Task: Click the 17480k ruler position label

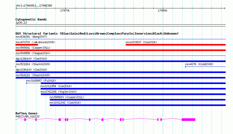Action: 163,10
